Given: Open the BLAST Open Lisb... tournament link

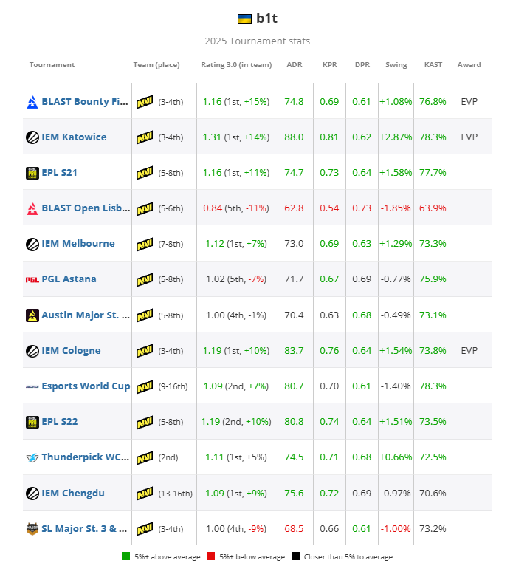Looking at the screenshot, I should pyautogui.click(x=86, y=208).
